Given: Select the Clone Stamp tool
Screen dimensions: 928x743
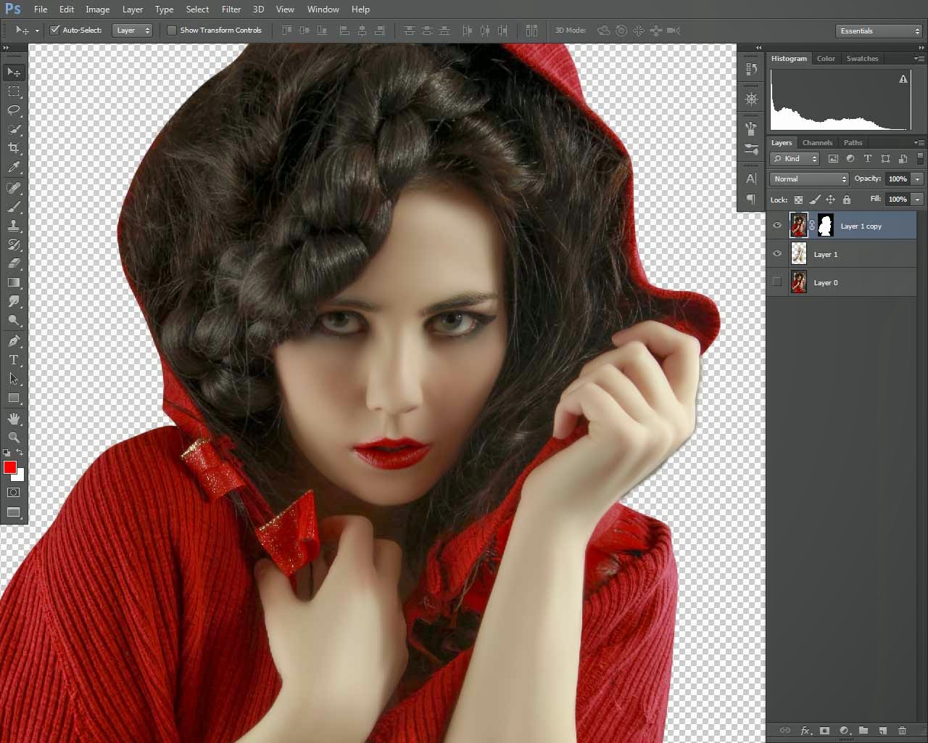Looking at the screenshot, I should (x=14, y=226).
